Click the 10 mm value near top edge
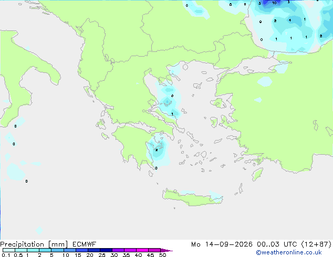Image resolution: width=333 pixels, height=257 pixels. tap(274, 3)
